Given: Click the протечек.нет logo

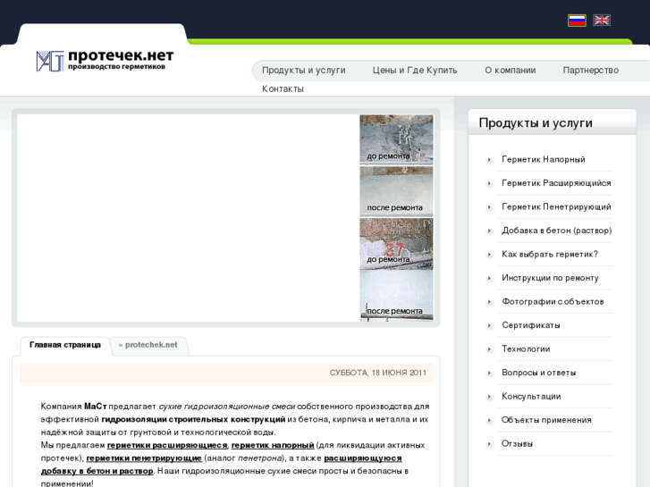Looking at the screenshot, I should point(105,61).
